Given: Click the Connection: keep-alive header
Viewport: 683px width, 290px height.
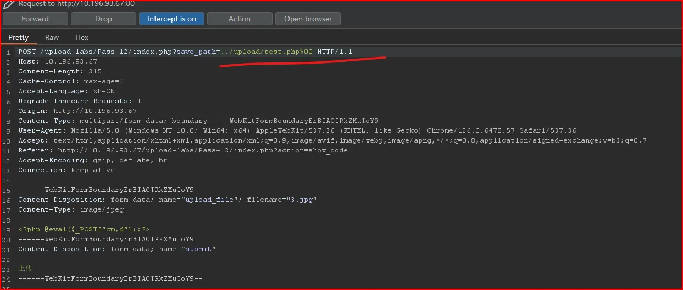Looking at the screenshot, I should pyautogui.click(x=66, y=170).
